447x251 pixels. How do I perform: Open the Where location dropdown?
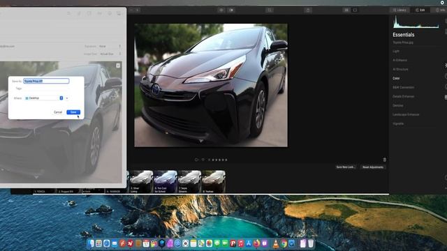click(43, 98)
